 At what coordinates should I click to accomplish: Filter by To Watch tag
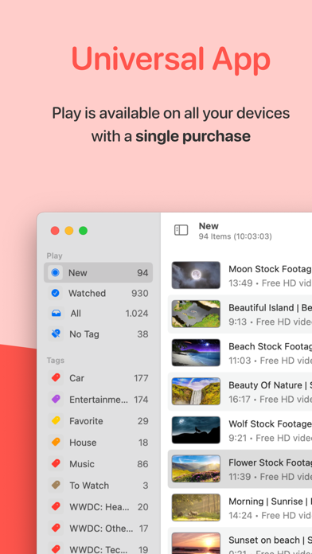pyautogui.click(x=98, y=486)
